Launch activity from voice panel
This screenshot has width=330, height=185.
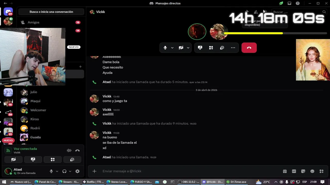point(53,160)
